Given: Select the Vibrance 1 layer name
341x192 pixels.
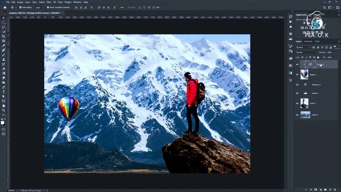Looking at the screenshot, I should tap(316, 85).
